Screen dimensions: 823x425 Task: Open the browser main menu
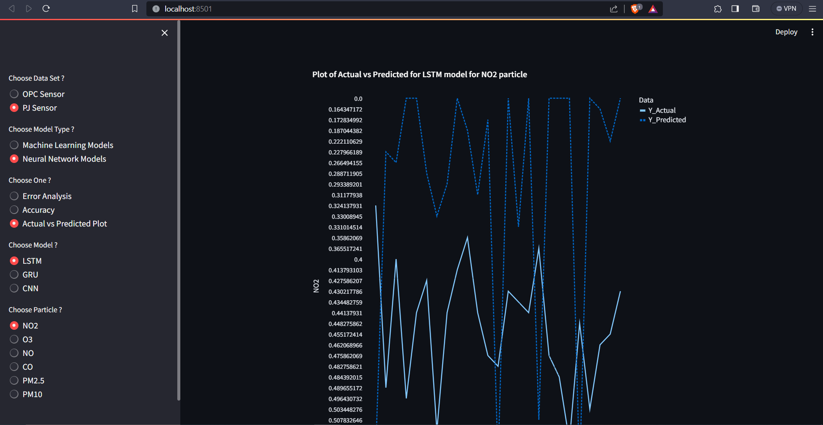pyautogui.click(x=812, y=9)
